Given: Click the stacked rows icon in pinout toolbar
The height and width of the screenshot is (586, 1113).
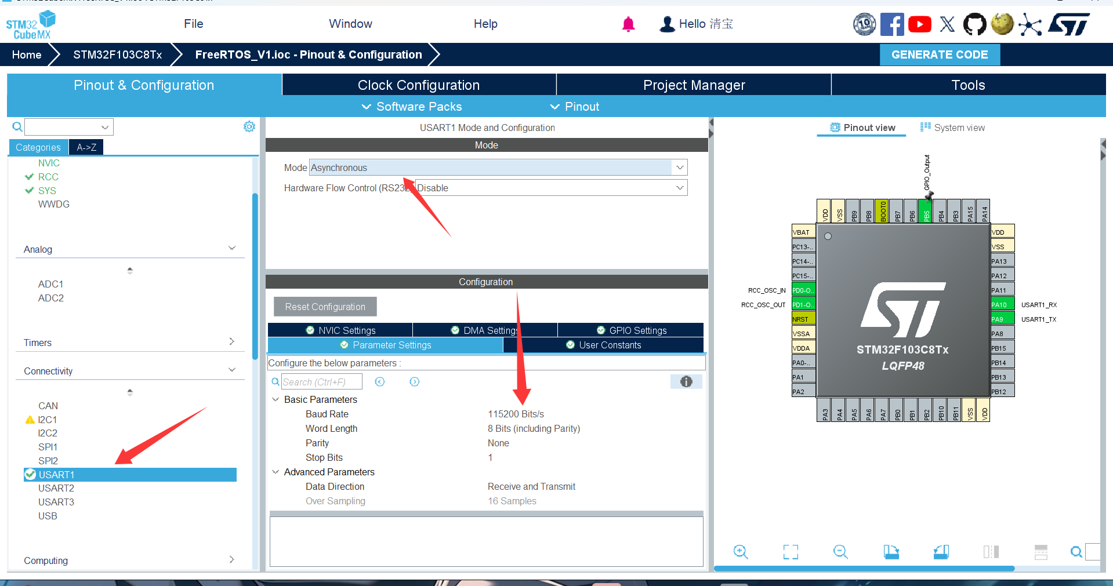Looking at the screenshot, I should point(1041,552).
